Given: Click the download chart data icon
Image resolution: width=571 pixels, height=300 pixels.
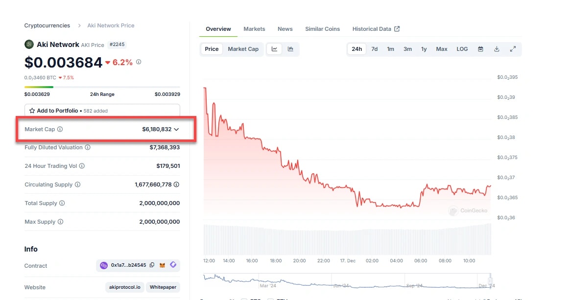Looking at the screenshot, I should [497, 49].
